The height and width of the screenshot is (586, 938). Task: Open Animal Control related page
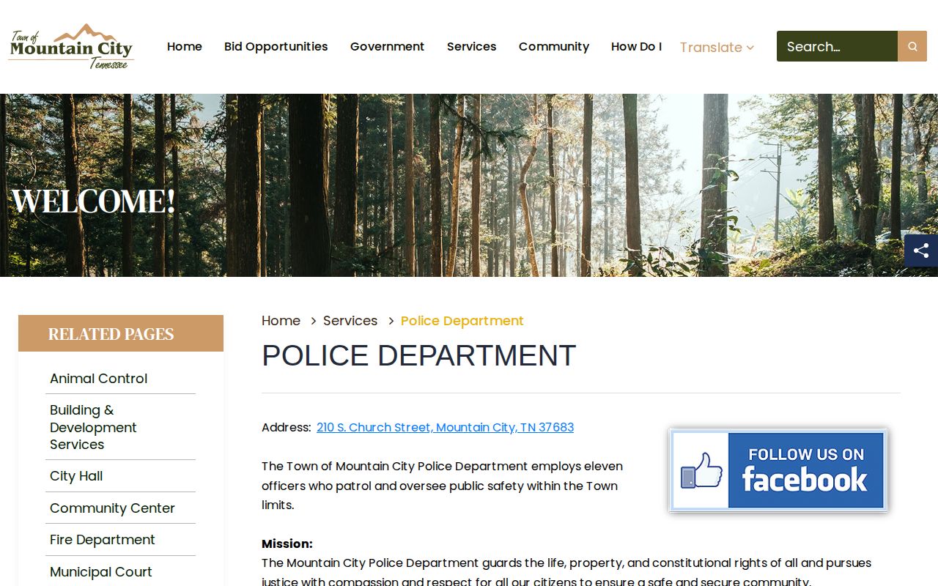99,379
